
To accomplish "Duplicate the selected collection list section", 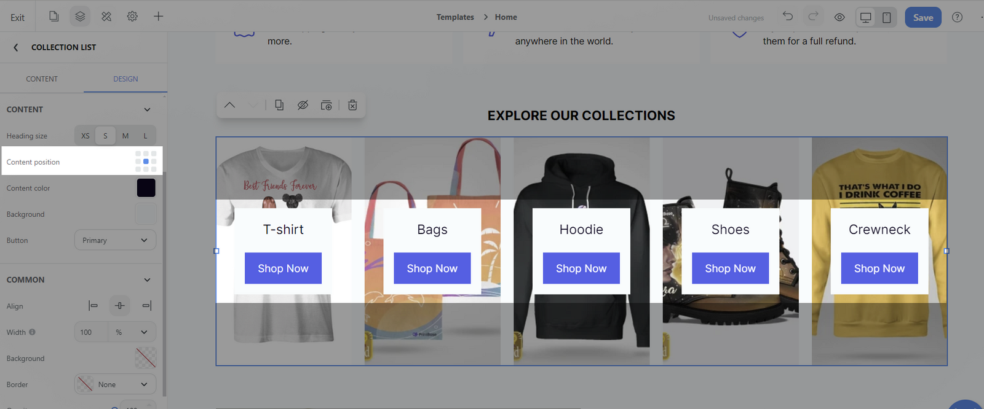I will tap(279, 105).
